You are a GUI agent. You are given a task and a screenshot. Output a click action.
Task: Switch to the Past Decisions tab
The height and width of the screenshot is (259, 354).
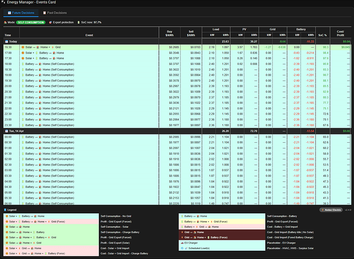[54, 12]
